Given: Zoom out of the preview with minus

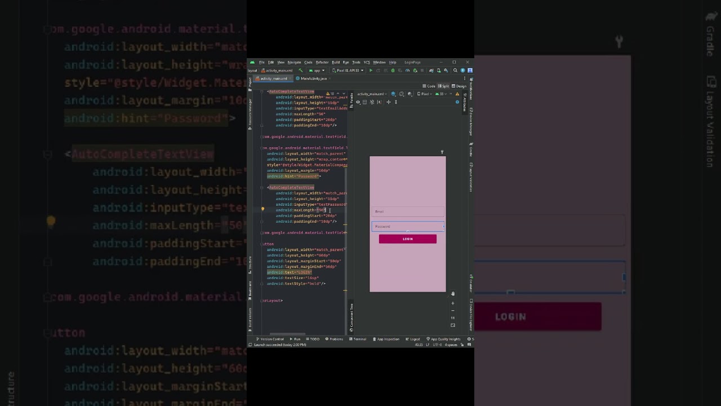Looking at the screenshot, I should [453, 311].
